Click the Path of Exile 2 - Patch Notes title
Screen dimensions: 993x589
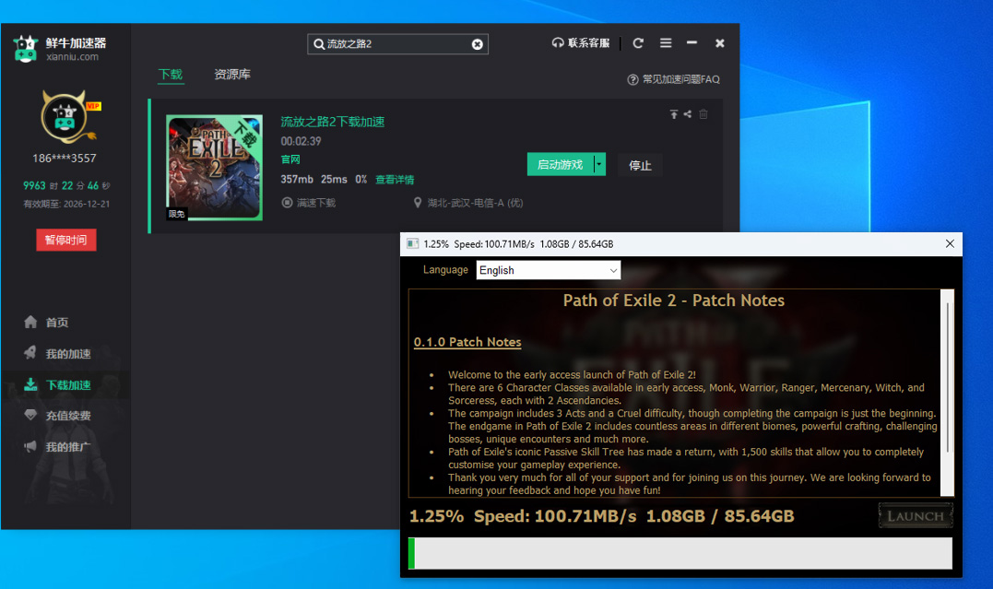tap(674, 300)
